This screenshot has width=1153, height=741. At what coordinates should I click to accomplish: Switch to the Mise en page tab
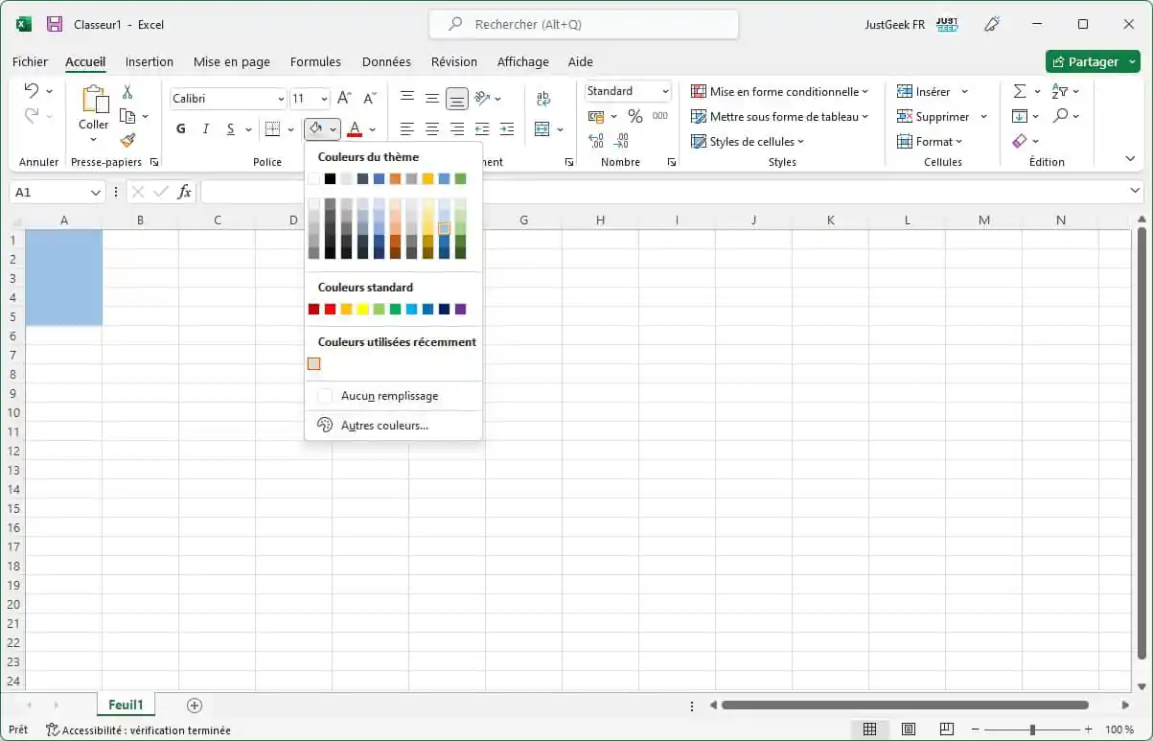coord(232,61)
